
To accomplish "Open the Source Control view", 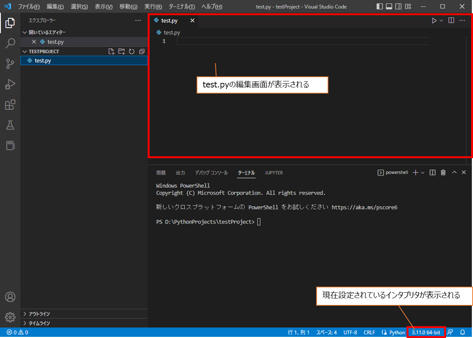I will pos(10,64).
